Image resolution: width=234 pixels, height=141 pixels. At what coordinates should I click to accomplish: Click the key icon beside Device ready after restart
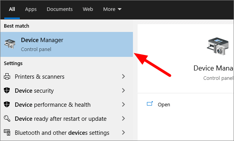tap(7, 118)
